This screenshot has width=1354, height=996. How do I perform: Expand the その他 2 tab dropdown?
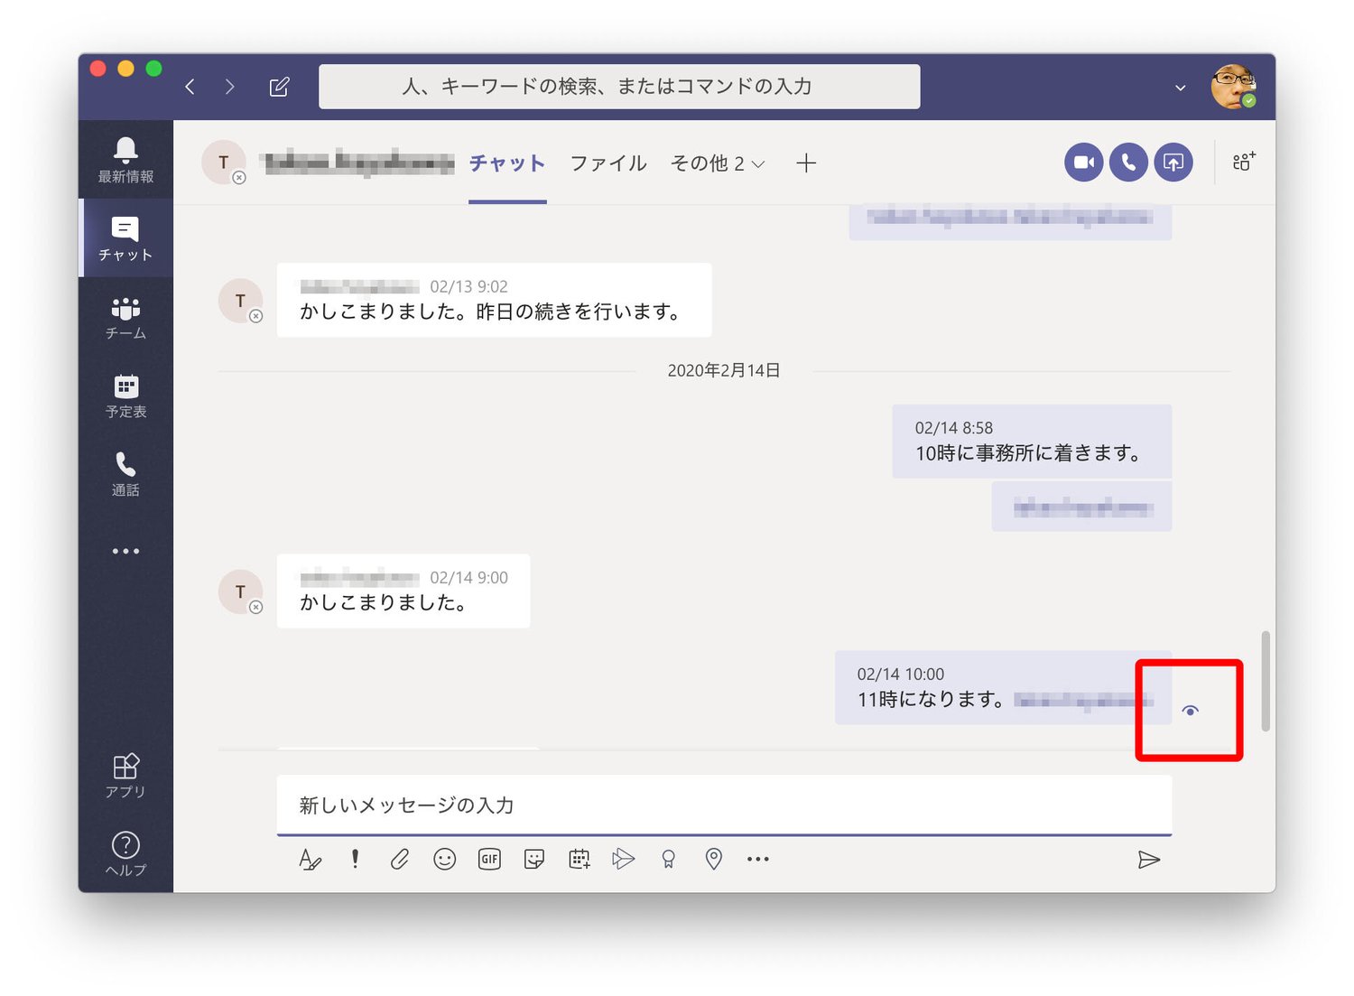718,163
